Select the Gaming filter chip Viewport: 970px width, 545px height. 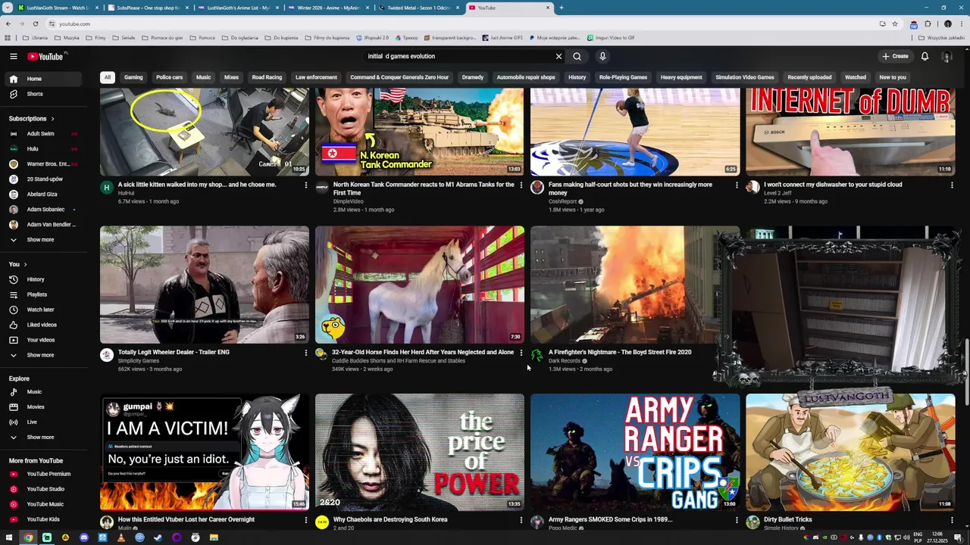click(x=133, y=77)
